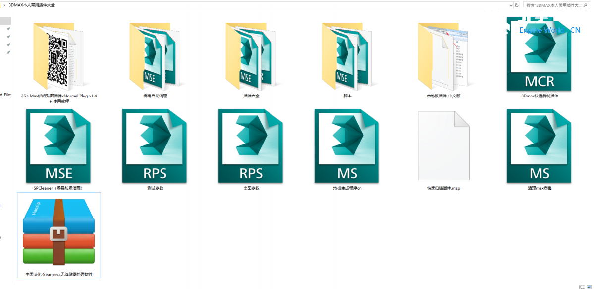Switch to large icons view layout

pyautogui.click(x=589, y=287)
